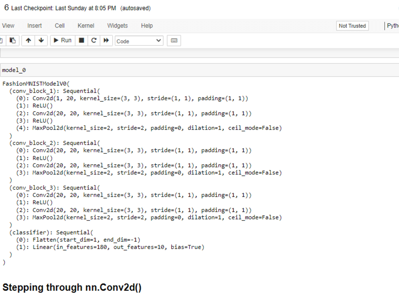The width and height of the screenshot is (399, 299).
Task: Click the FashionMNISTModelV0( output line
Action: (x=36, y=83)
